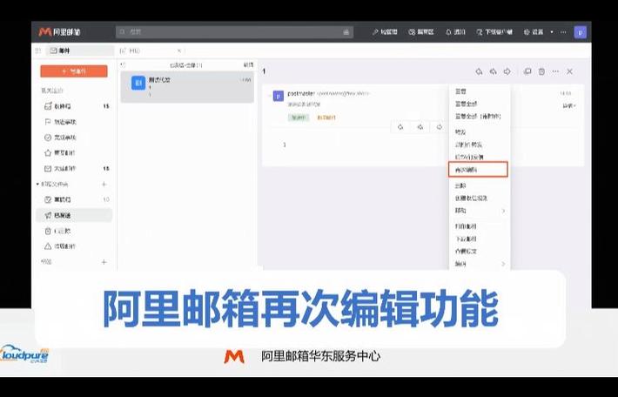Click the trash delete icon in reading toolbar
Viewport: 618px width, 397px height.
[x=541, y=71]
